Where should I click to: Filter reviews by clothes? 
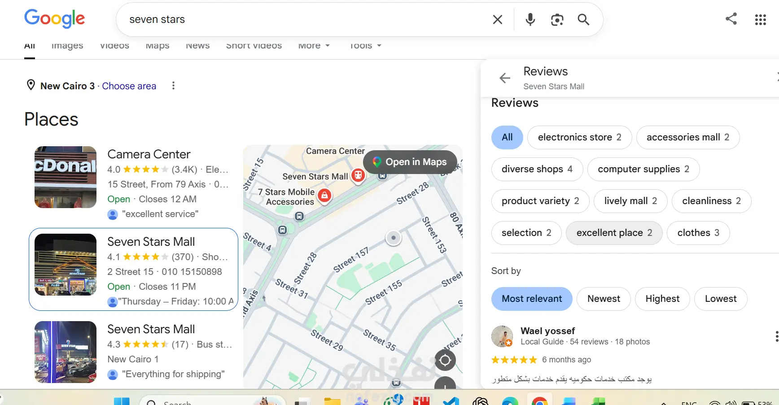coord(698,233)
